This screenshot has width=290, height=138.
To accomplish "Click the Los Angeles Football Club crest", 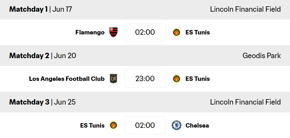I will [113, 79].
